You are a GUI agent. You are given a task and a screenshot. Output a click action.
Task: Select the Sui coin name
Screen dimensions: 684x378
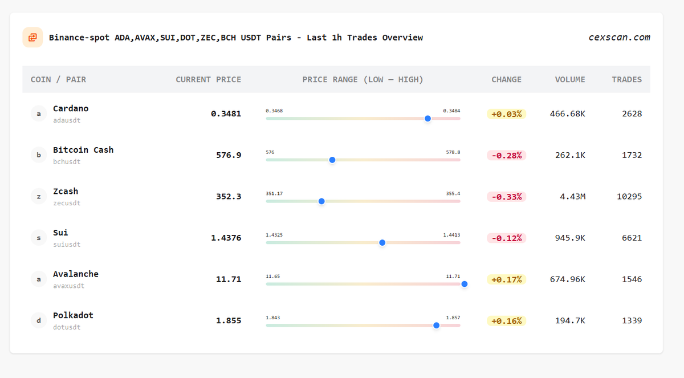pos(60,233)
